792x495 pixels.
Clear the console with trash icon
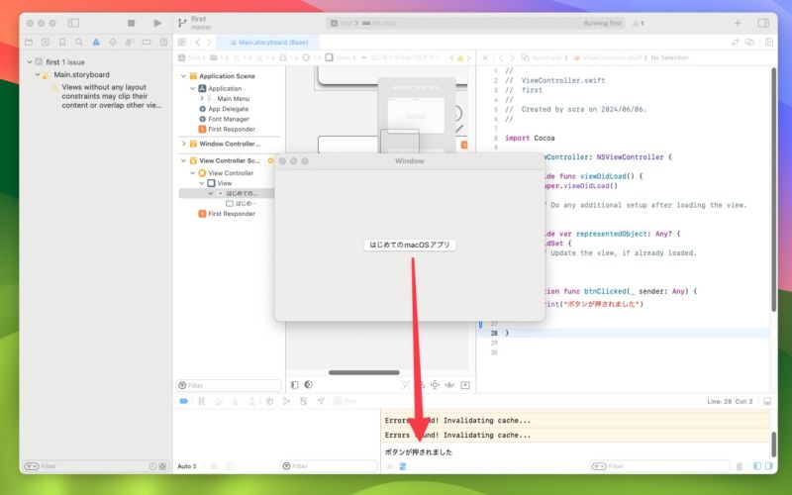[x=740, y=466]
